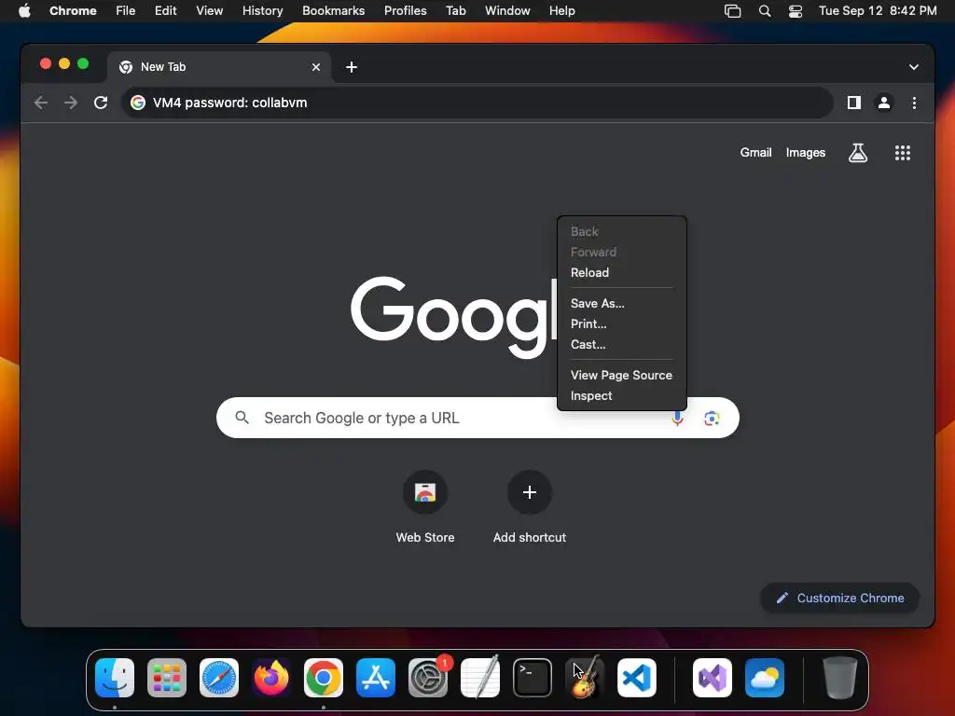Open Trash from the Dock
955x716 pixels.
[840, 679]
